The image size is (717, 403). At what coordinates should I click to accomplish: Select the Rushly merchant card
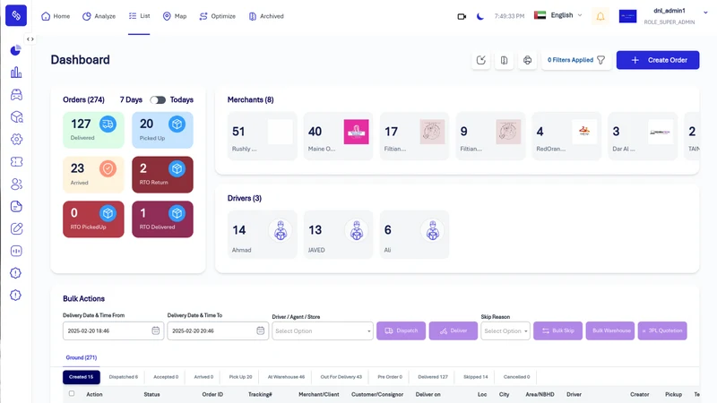click(x=262, y=136)
